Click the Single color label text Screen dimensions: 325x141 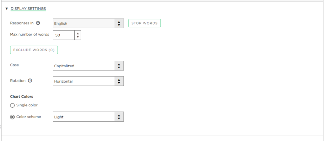coord(27,105)
